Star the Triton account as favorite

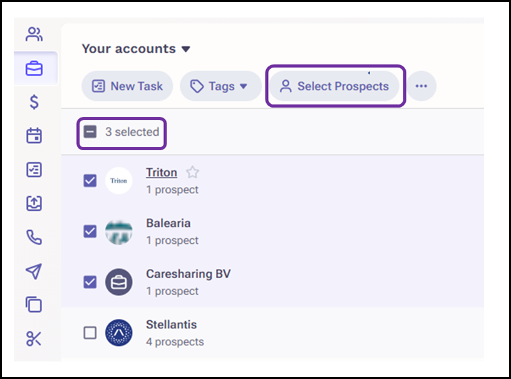193,172
